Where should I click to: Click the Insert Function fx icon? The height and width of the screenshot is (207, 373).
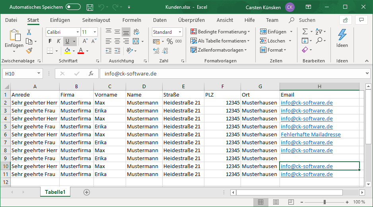[x=91, y=74]
